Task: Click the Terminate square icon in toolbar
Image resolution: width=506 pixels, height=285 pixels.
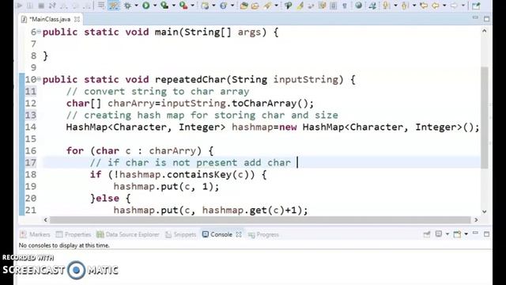Action: click(x=41, y=6)
